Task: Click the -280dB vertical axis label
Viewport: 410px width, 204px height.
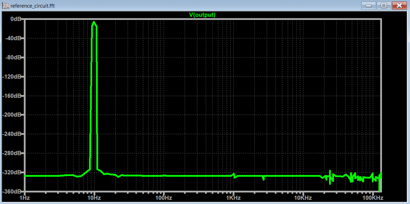Action: tap(13, 153)
